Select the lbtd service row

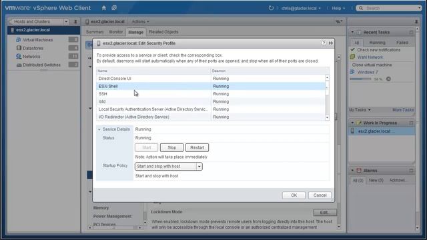[211, 101]
